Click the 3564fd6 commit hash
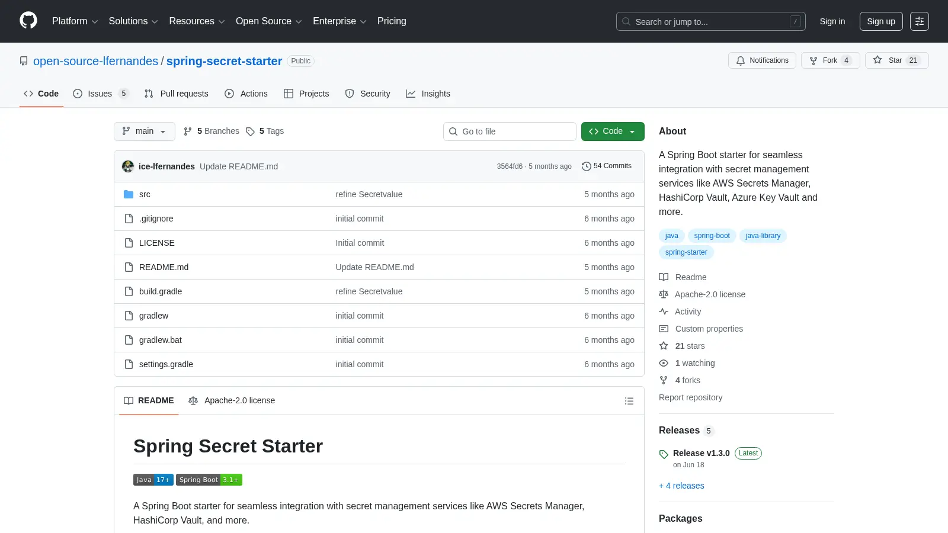Screen dimensions: 948x533 tap(510, 166)
